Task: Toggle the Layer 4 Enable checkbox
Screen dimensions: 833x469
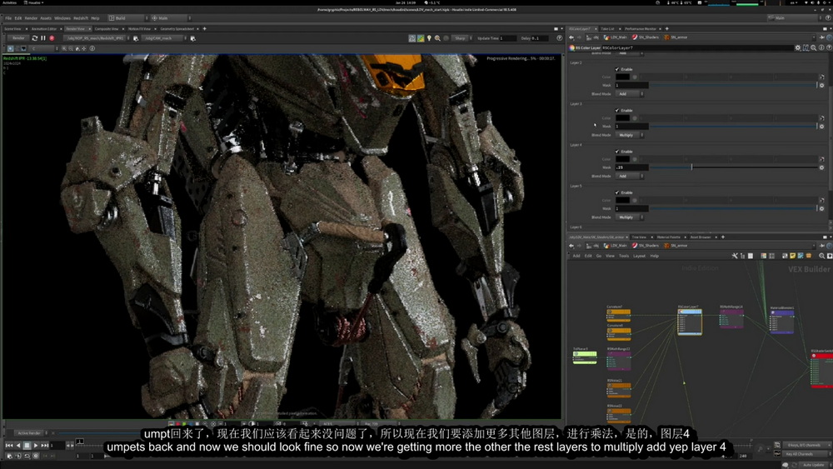Action: 617,152
